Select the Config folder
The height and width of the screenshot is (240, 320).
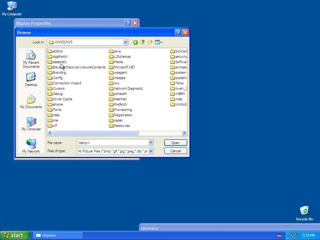tap(55, 78)
